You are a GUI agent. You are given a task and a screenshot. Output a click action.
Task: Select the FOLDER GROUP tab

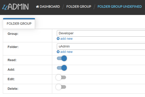[19, 23]
